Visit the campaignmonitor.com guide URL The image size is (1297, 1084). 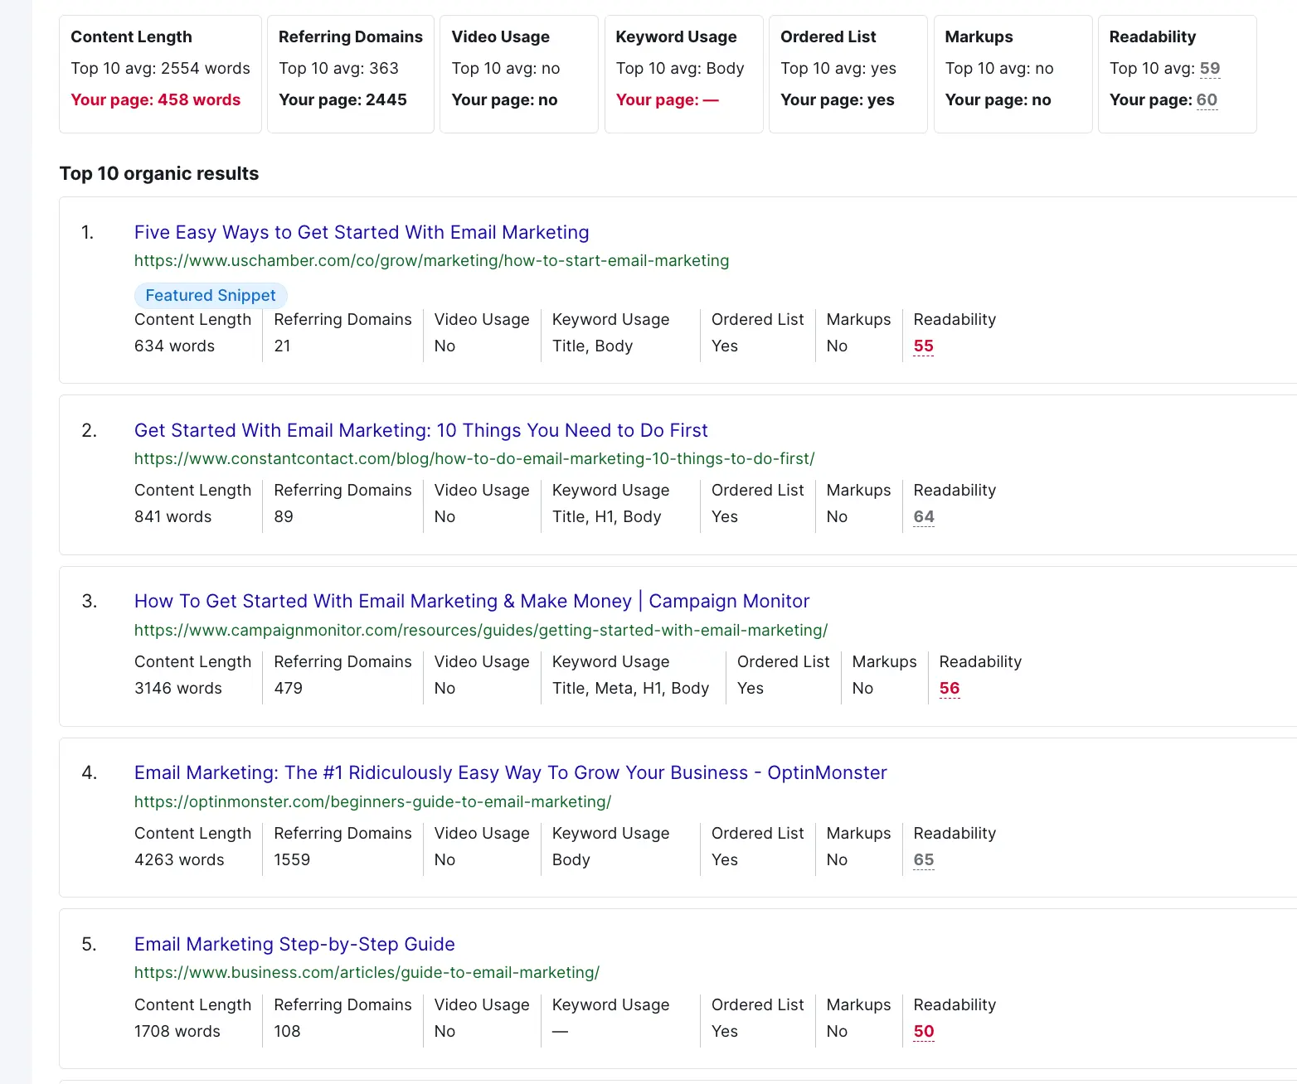pos(481,631)
